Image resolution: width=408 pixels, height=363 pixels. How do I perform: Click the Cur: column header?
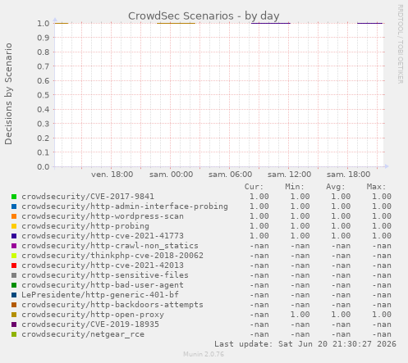(254, 187)
